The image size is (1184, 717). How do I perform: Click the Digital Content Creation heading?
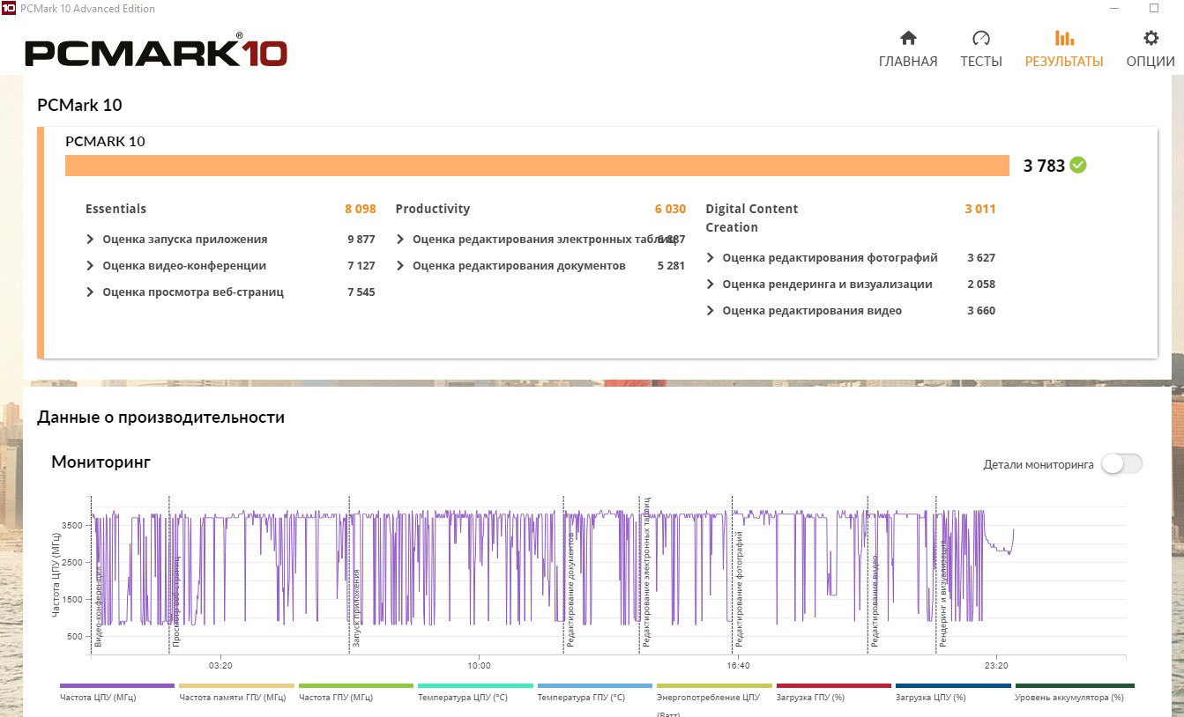click(751, 218)
